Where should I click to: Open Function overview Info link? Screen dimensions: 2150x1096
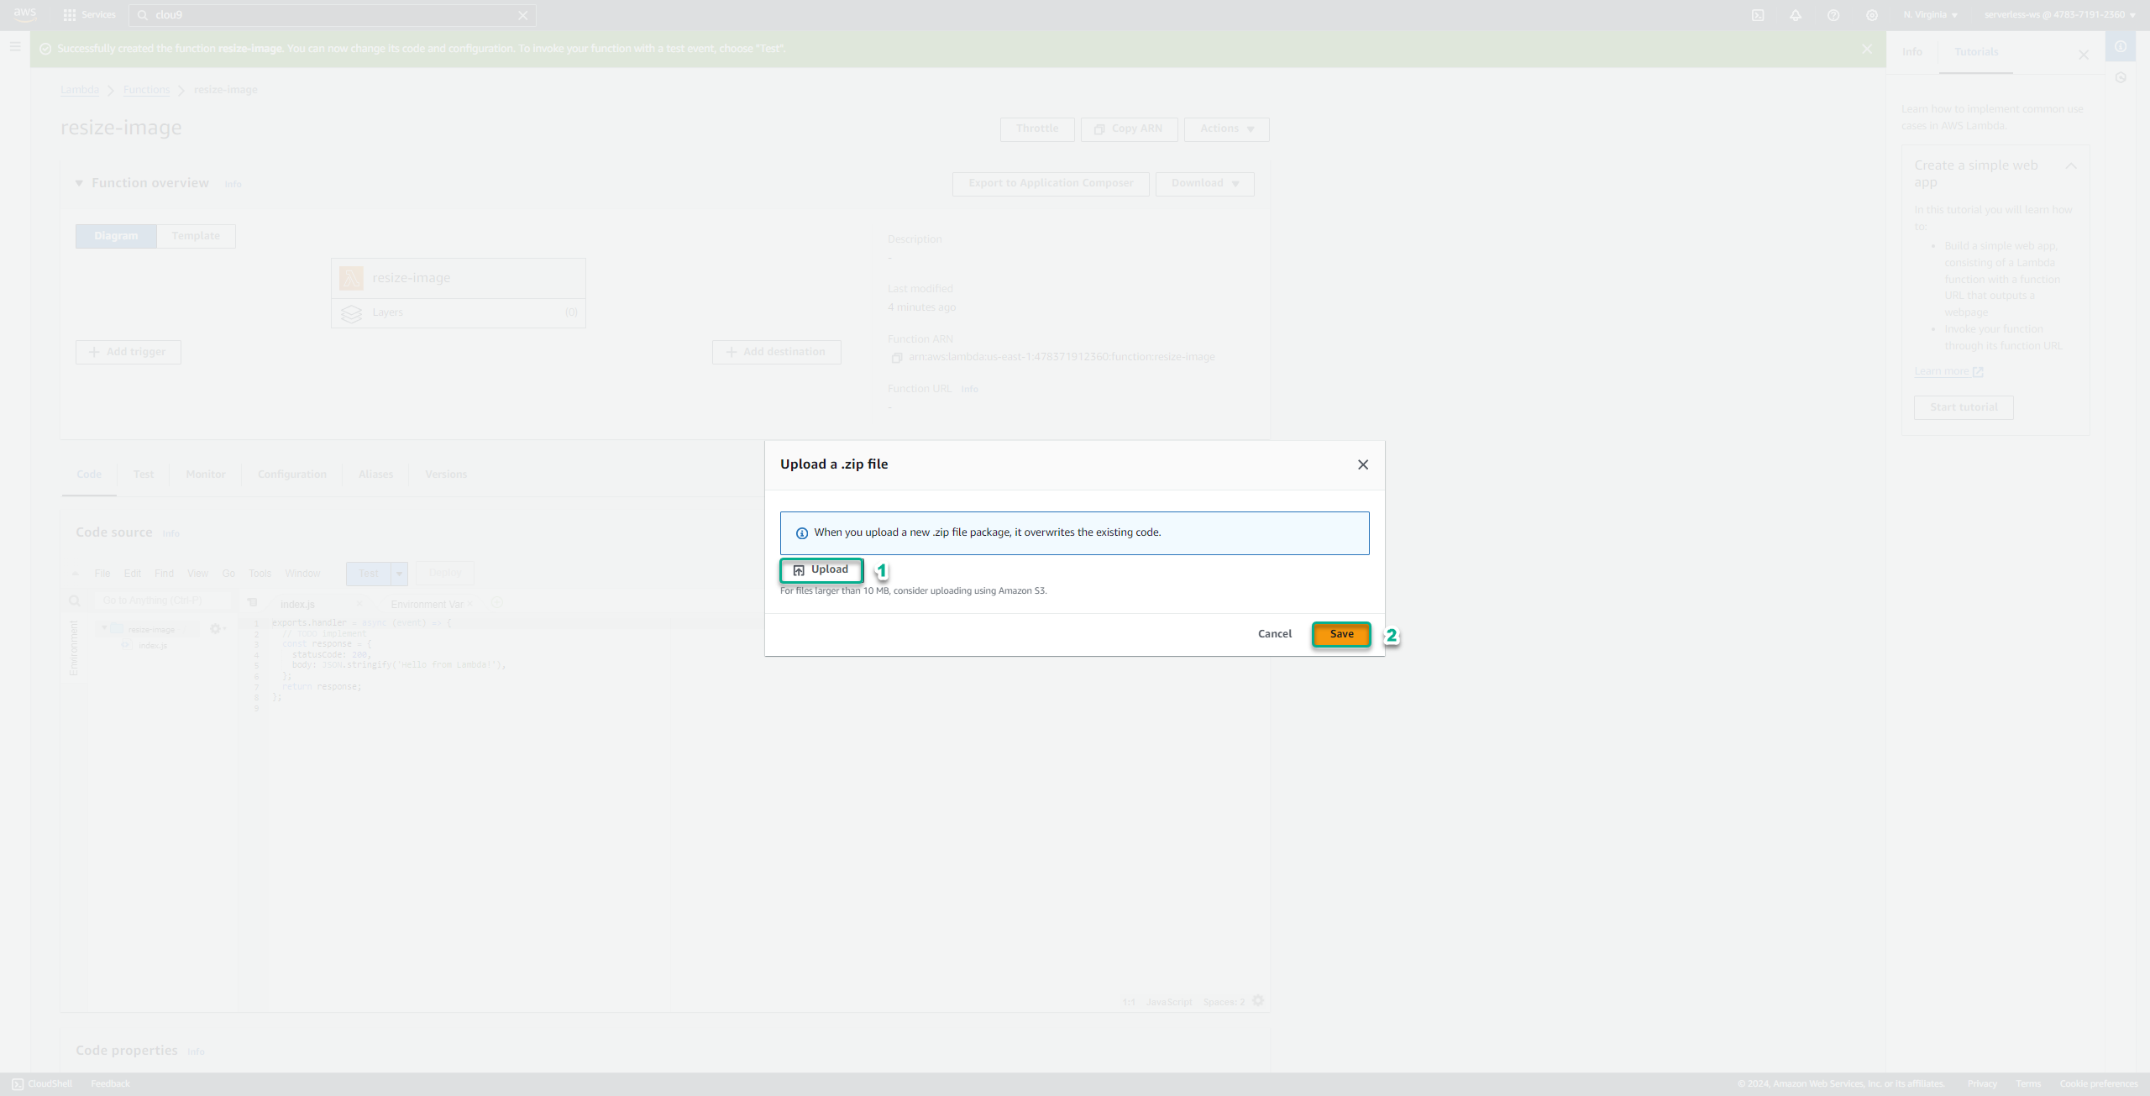point(233,185)
